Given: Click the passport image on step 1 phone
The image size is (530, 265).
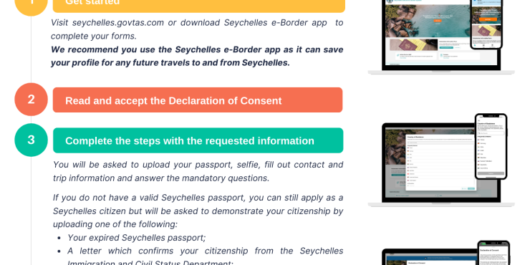Looking at the screenshot, I should click(486, 31).
